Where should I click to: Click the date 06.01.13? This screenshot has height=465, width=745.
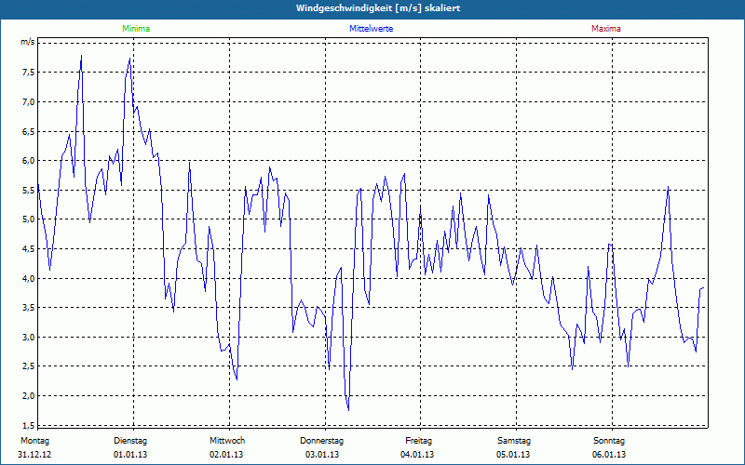point(609,455)
